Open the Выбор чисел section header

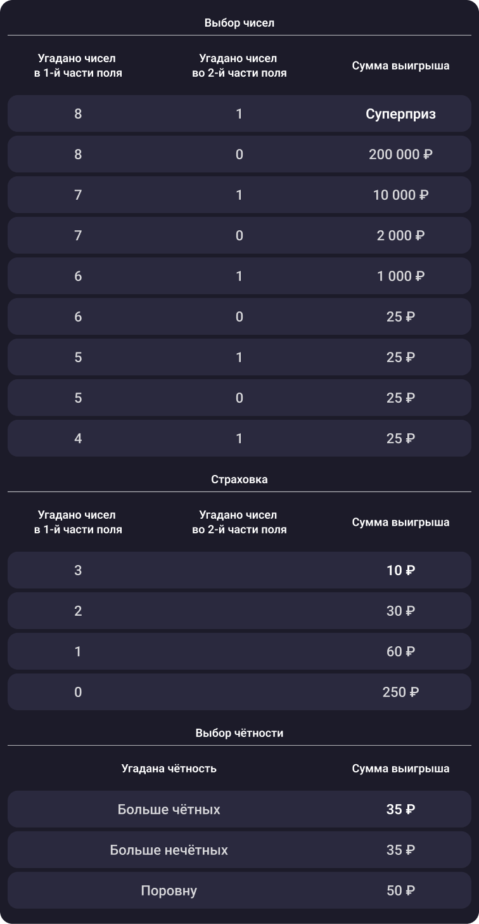(239, 23)
